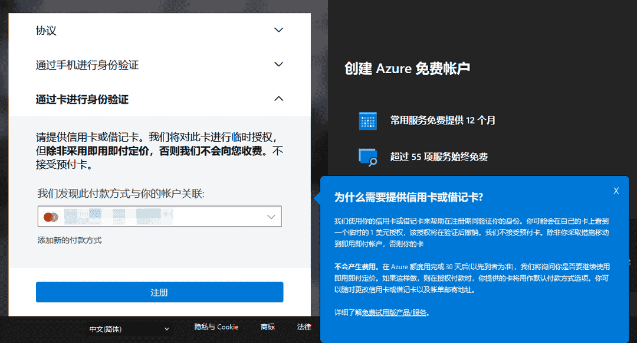
Task: Expand the 协议 section chevron
Action: click(x=278, y=30)
